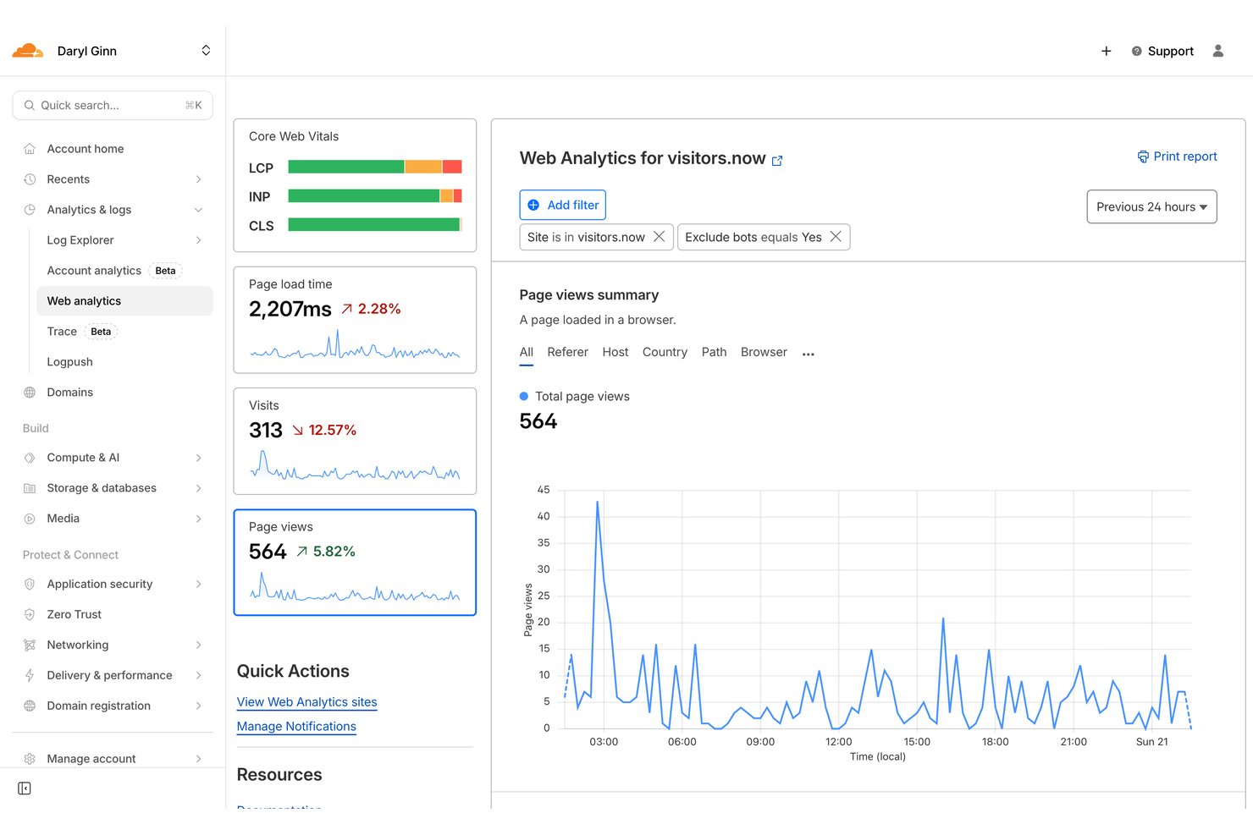Switch to the Browser tab

764,353
